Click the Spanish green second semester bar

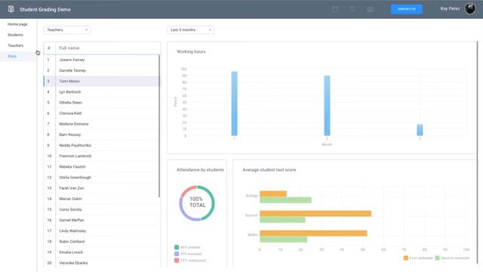[x=282, y=220]
